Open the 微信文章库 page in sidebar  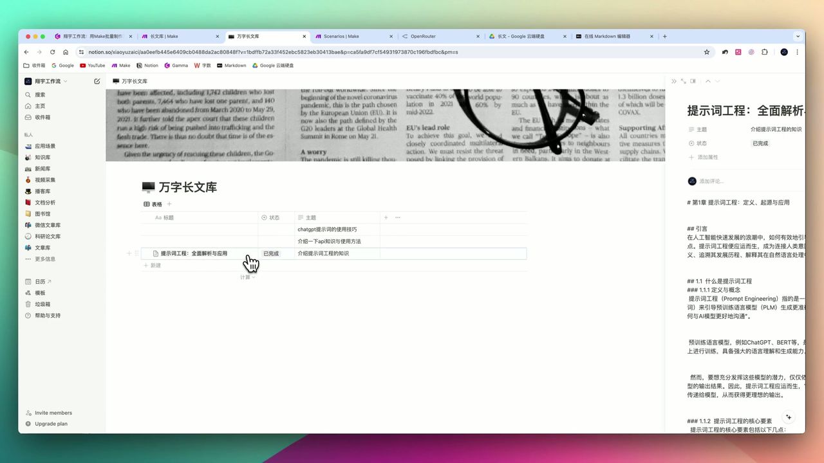tap(44, 224)
